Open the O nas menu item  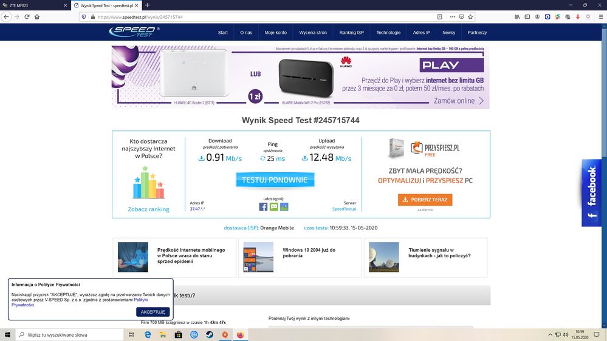point(246,33)
